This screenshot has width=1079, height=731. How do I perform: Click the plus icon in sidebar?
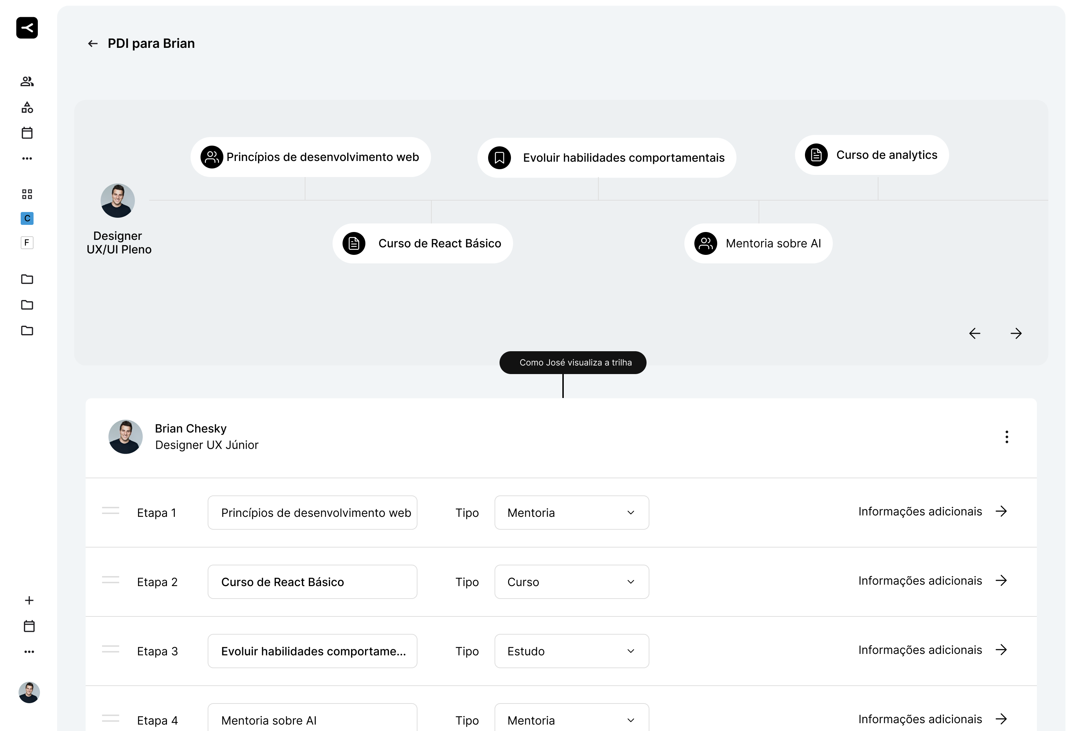[x=29, y=600]
